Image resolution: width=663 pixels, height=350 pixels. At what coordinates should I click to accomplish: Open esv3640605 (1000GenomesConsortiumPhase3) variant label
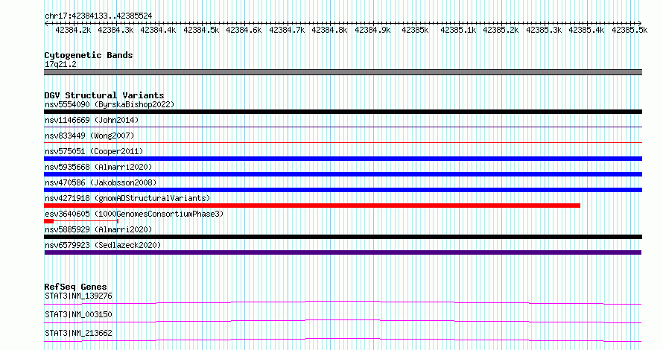[134, 214]
